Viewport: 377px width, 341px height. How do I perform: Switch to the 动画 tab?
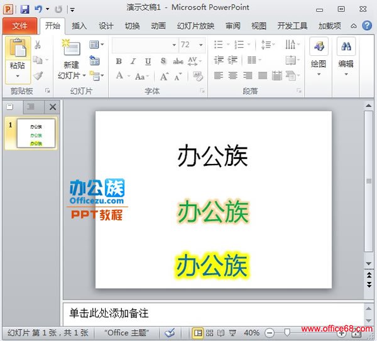158,26
